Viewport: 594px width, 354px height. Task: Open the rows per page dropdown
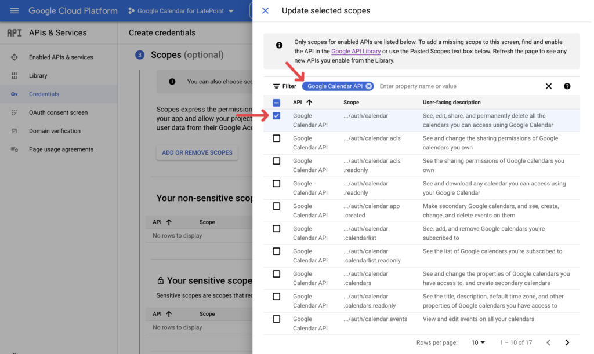click(x=478, y=342)
